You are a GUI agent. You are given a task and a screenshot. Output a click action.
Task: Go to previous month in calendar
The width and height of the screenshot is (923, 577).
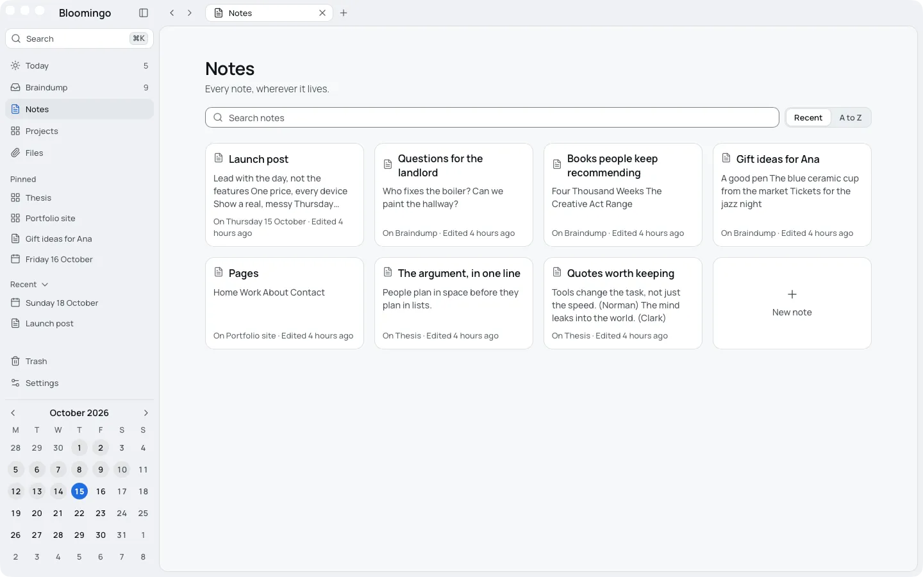13,413
